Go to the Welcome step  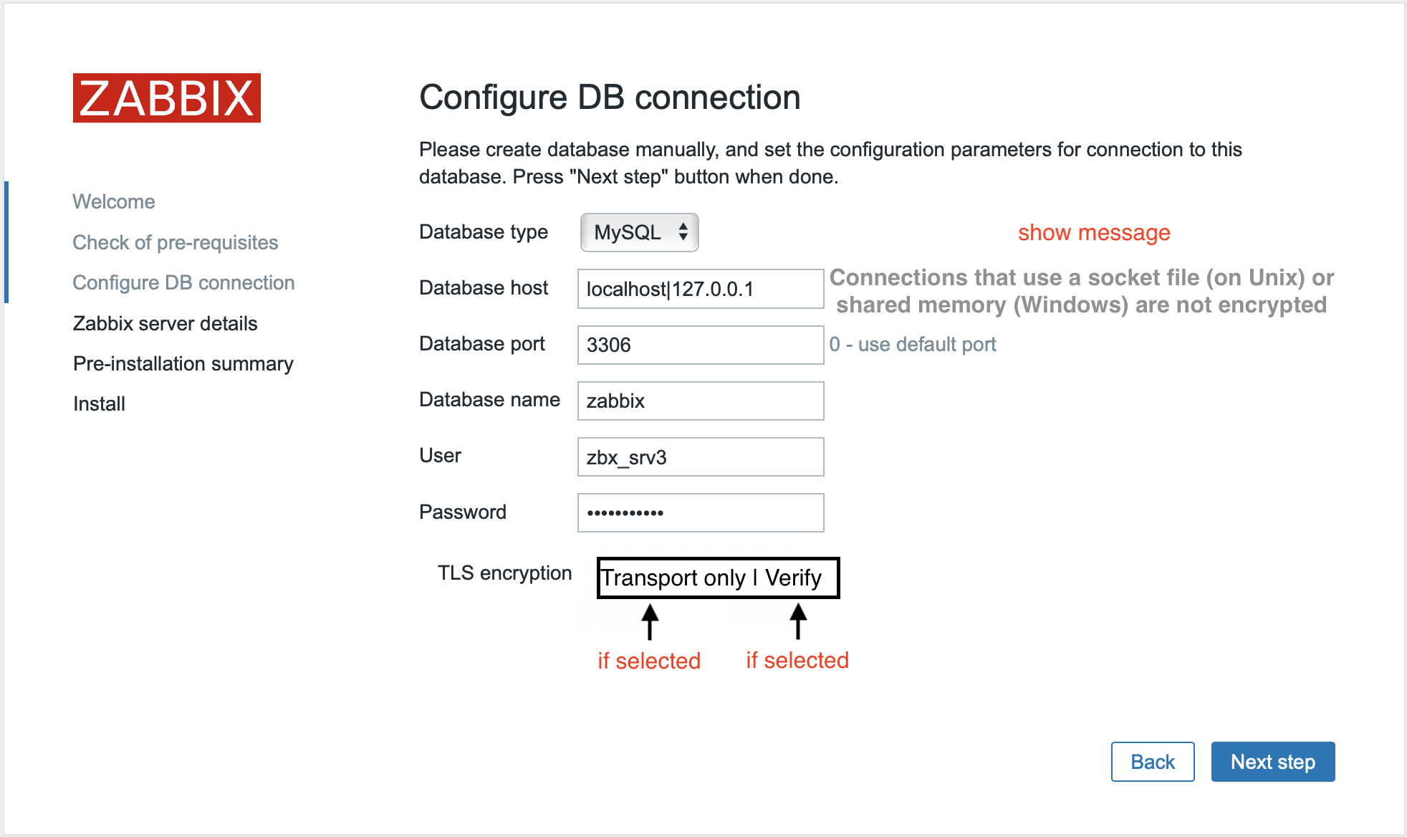[114, 202]
